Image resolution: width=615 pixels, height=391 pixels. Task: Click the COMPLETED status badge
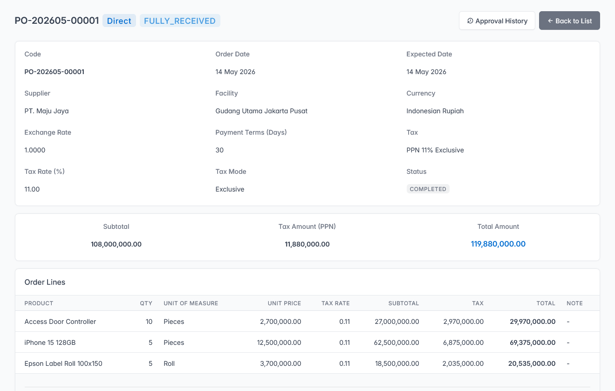coord(428,189)
